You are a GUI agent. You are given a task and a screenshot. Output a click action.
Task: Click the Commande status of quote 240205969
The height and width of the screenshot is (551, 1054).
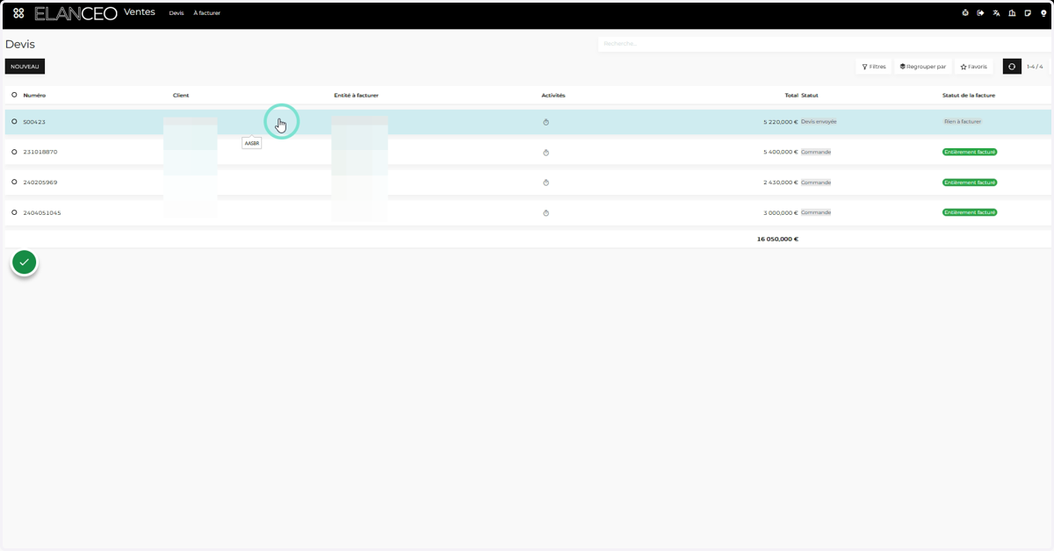point(816,182)
